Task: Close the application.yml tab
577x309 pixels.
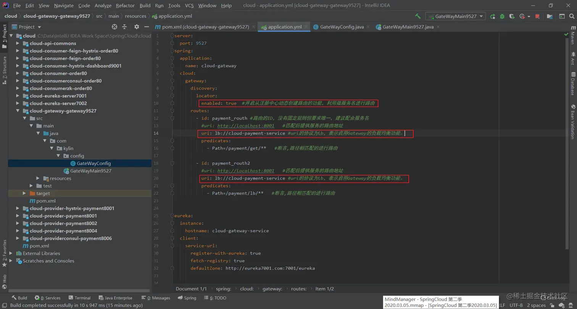Action: (x=307, y=27)
